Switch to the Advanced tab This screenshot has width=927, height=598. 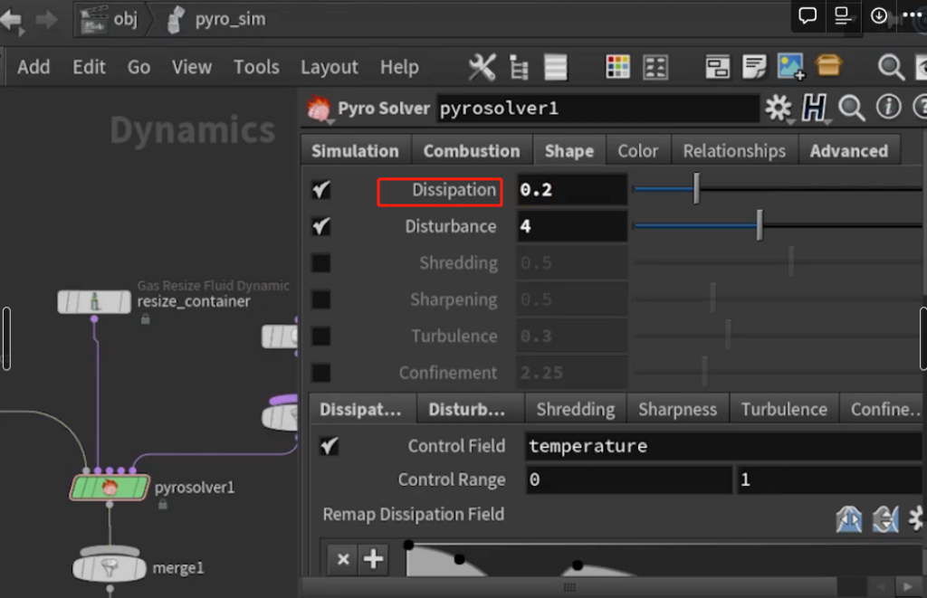(849, 151)
